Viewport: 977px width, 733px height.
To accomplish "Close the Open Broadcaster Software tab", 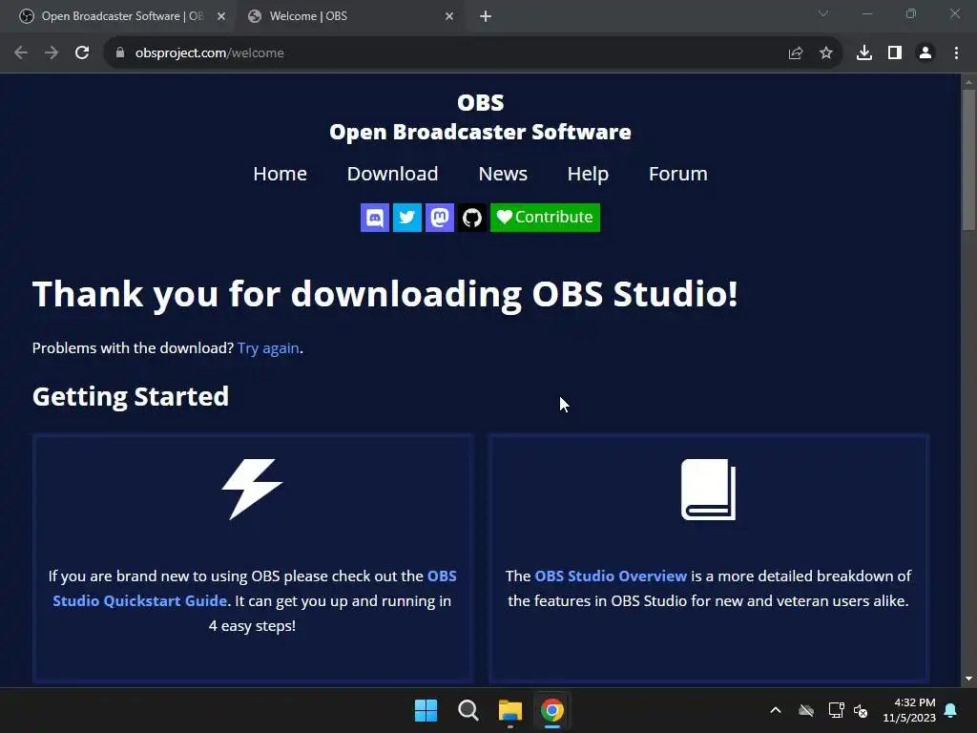I will (x=221, y=16).
